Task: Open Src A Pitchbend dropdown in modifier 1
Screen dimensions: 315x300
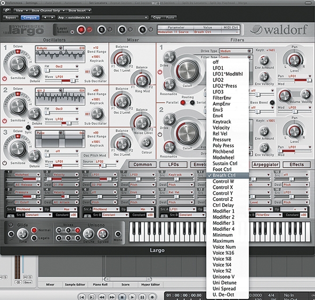Action: [x=29, y=209]
